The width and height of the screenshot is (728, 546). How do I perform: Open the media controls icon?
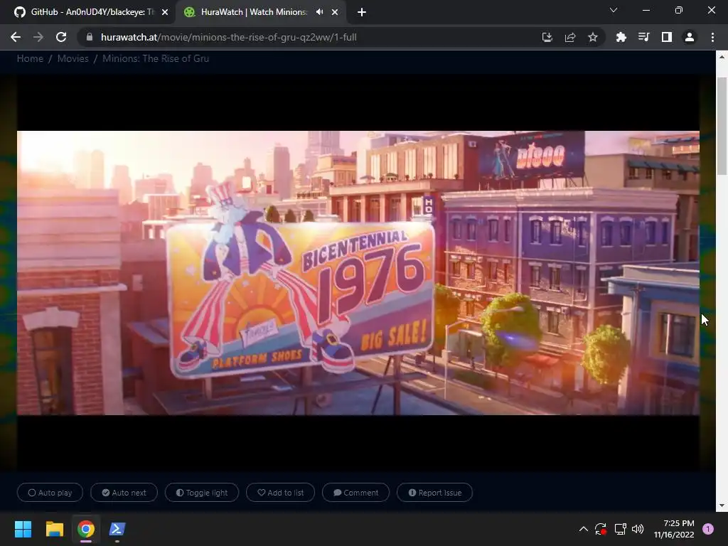(644, 37)
